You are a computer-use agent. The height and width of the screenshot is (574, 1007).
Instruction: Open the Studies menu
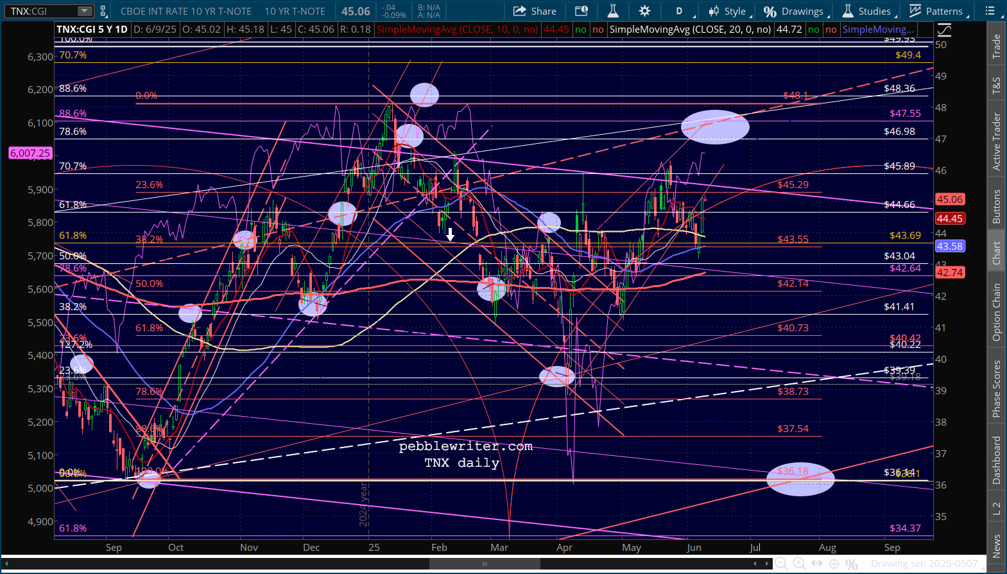[x=867, y=11]
